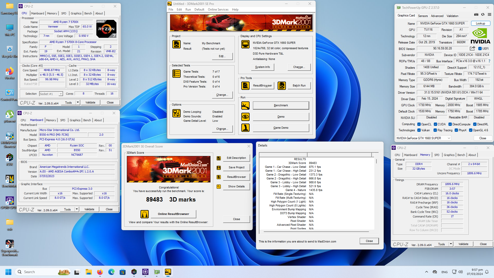Open the HWiNFO64 desktop shortcut
The width and height of the screenshot is (494, 278).
[x=10, y=140]
